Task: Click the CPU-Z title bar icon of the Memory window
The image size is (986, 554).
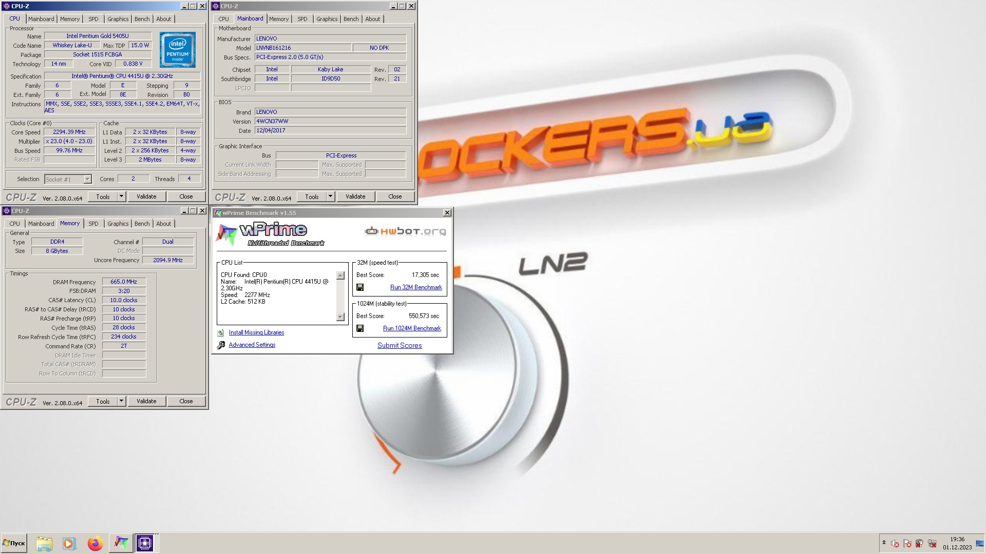Action: coord(7,211)
